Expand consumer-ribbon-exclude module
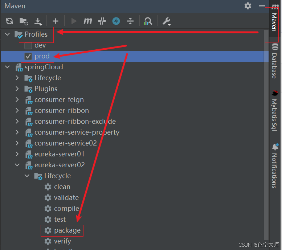 (x=17, y=122)
